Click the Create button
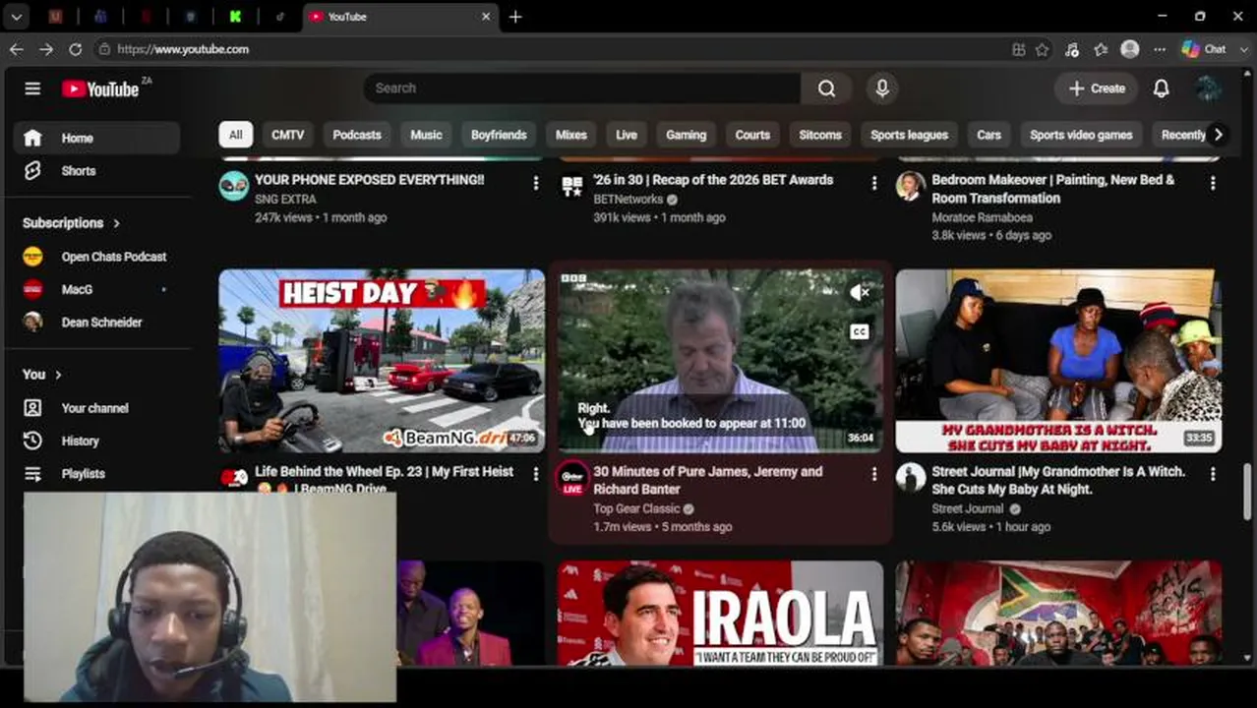The height and width of the screenshot is (708, 1257). coord(1097,88)
